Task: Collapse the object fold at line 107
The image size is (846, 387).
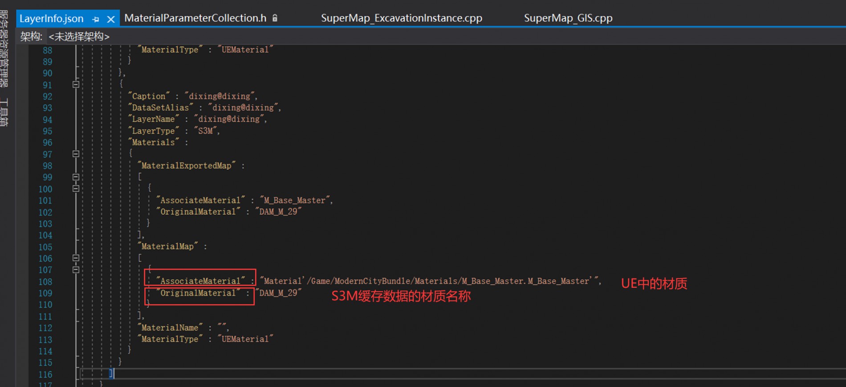Action: point(76,270)
